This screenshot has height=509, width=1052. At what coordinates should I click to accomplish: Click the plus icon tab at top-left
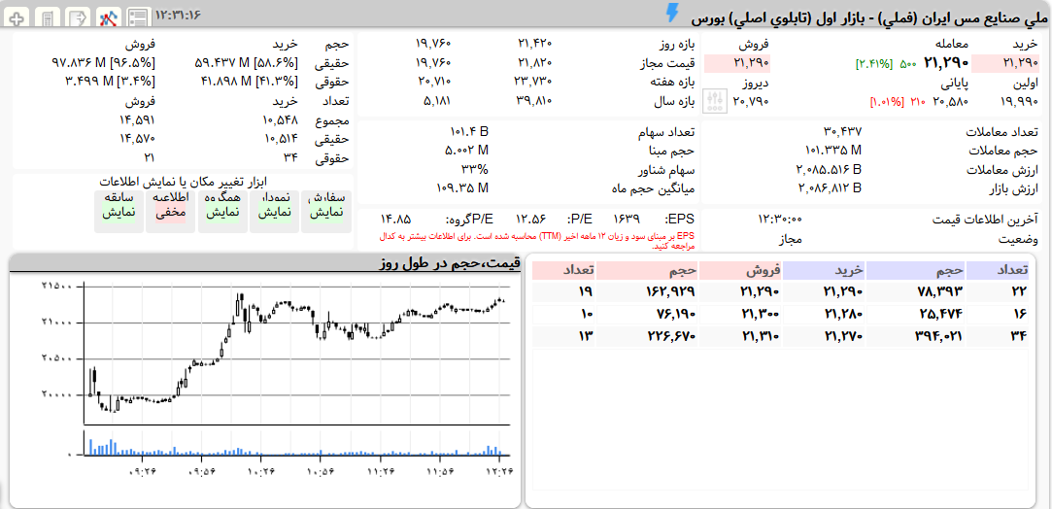18,17
